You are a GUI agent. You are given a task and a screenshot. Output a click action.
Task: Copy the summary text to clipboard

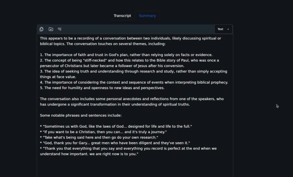tap(41, 29)
